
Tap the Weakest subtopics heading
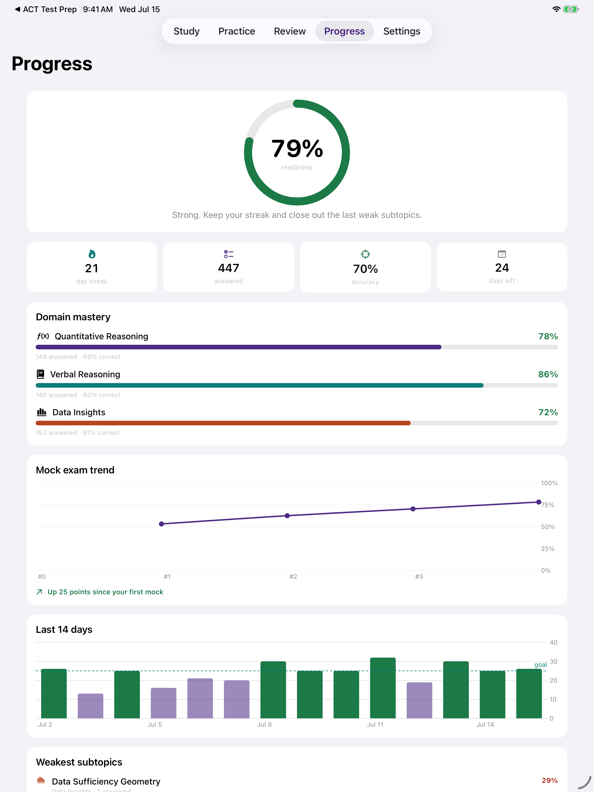coord(79,762)
